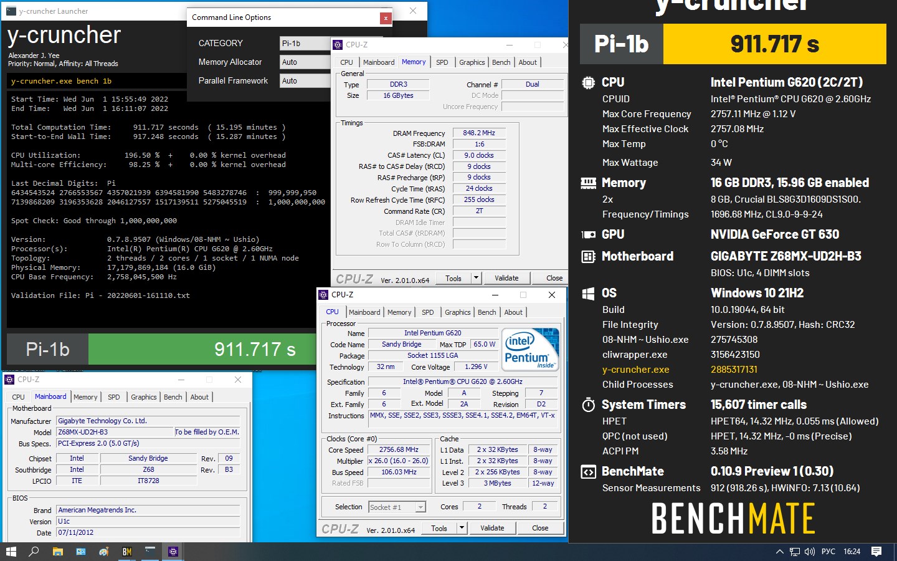
Task: Click the yellow 911.717 s BenchMate score
Action: [x=775, y=44]
